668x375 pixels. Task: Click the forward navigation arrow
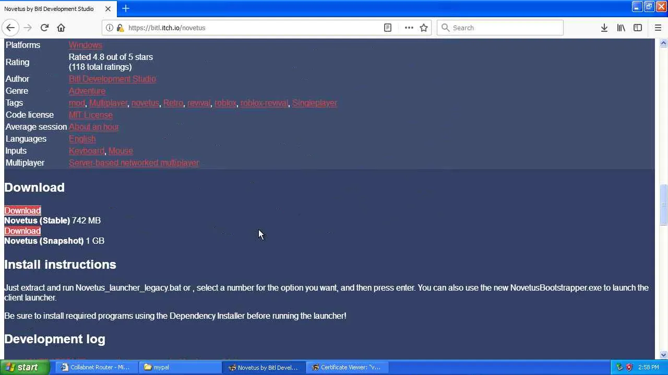pos(28,28)
